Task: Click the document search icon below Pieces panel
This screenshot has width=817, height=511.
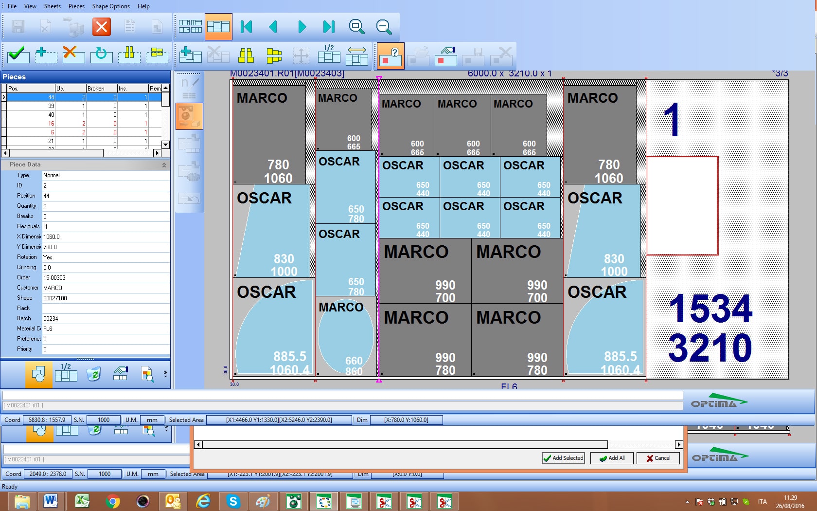Action: (147, 374)
